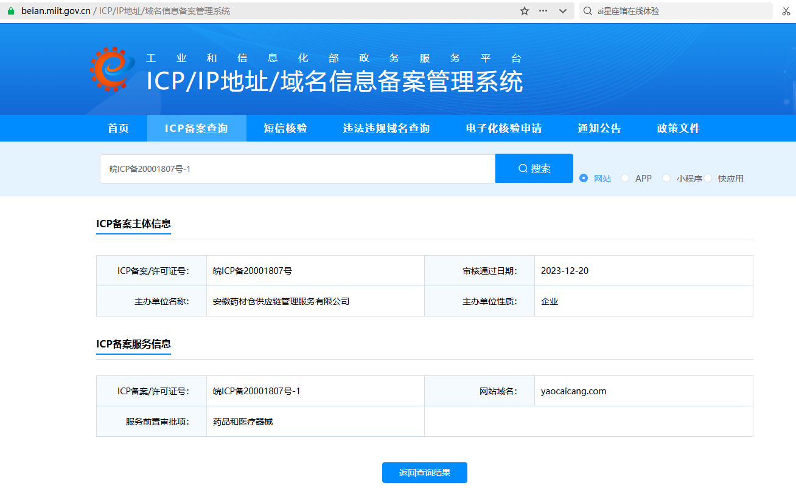This screenshot has width=796, height=489.
Task: Bookmark this page with the star icon
Action: pos(524,11)
